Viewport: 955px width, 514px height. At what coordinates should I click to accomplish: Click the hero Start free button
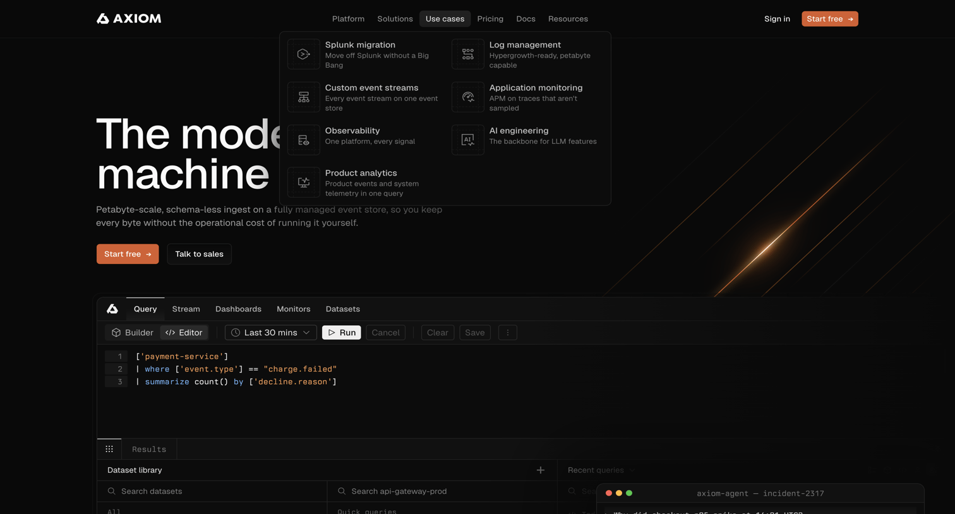(128, 254)
